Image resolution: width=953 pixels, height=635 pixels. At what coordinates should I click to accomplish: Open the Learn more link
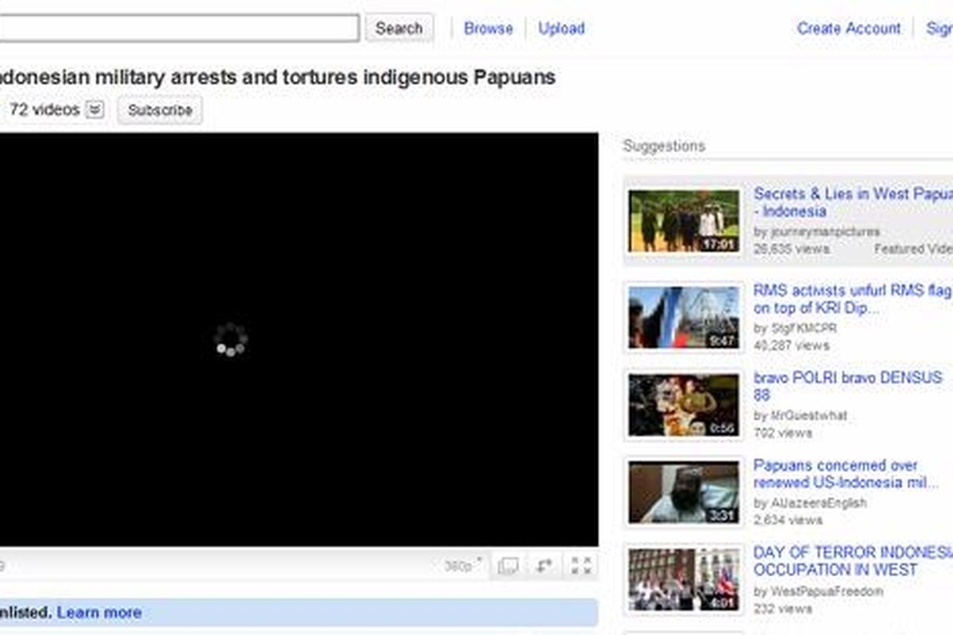tap(99, 613)
